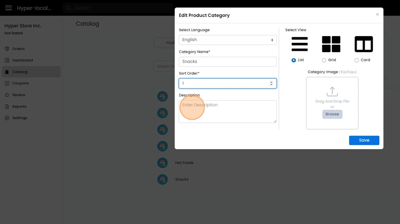
Task: Choose the Card radio button
Action: 356,60
